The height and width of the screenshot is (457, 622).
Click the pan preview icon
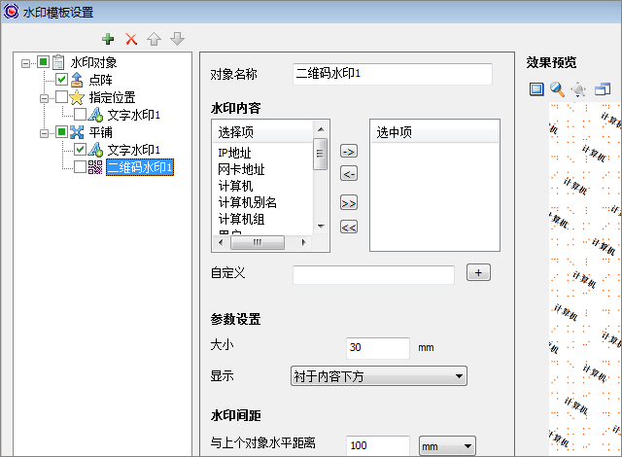click(x=579, y=89)
